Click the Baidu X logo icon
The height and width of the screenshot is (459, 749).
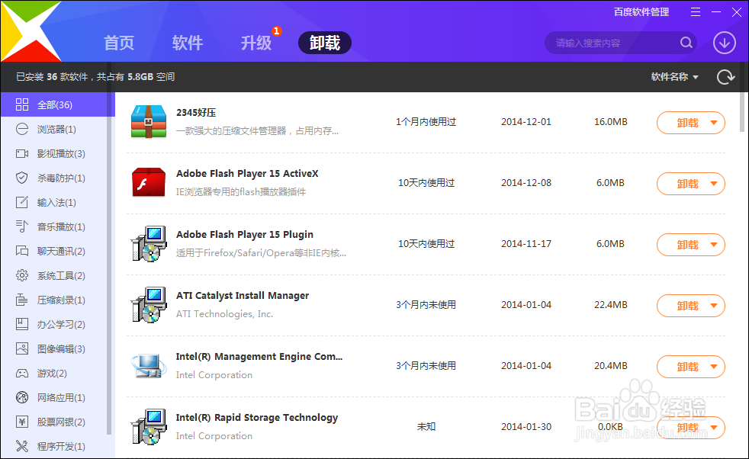tap(31, 31)
